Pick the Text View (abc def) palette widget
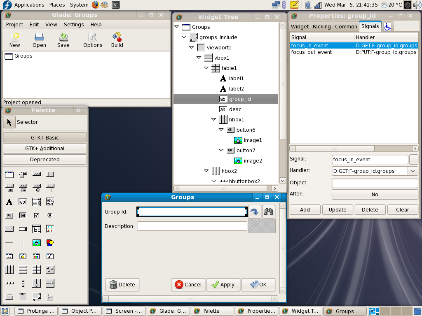The image size is (422, 316). tap(50, 202)
